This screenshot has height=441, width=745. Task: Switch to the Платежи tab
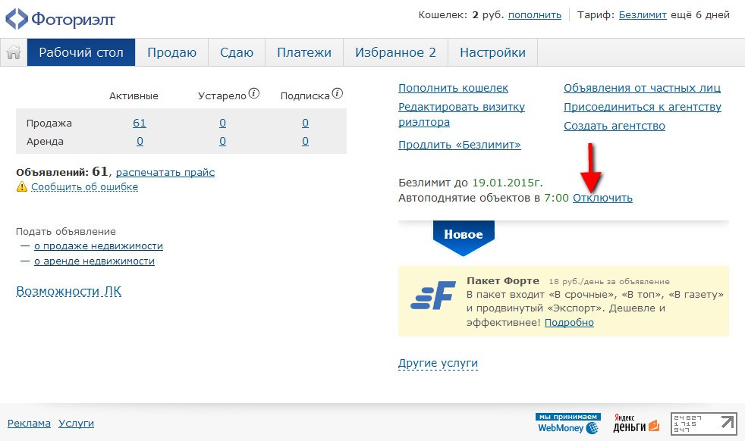pos(303,53)
